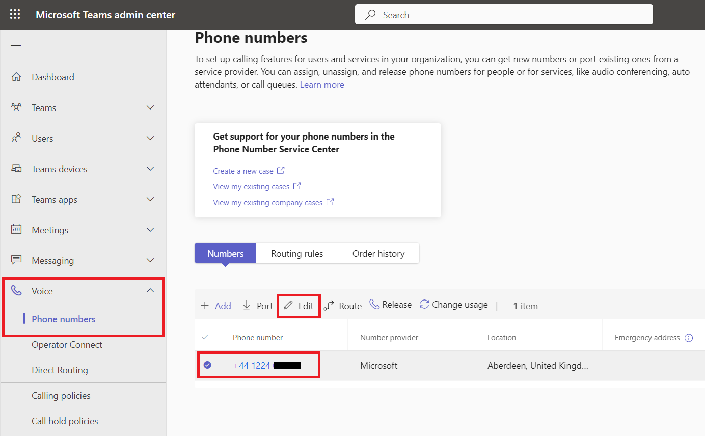Click the search magnifier icon

371,15
